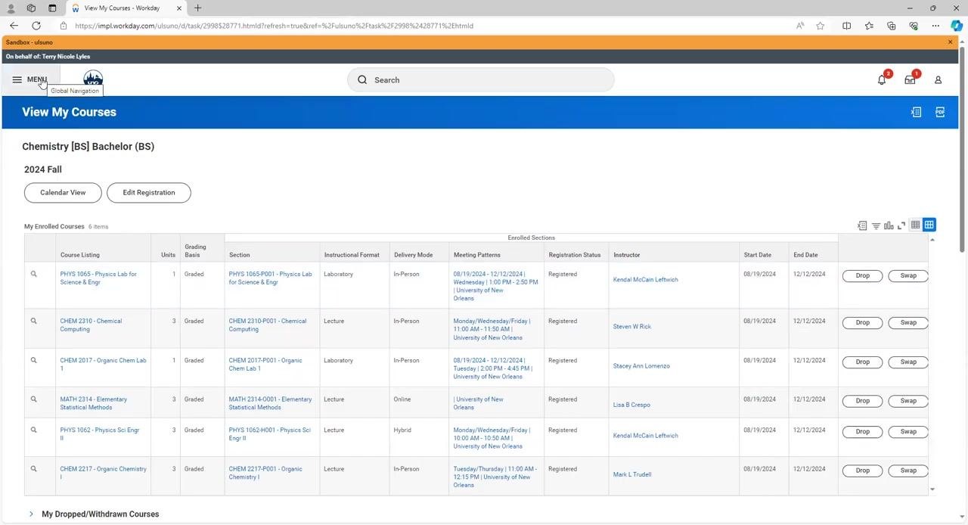Viewport: 968px width, 525px height.
Task: Drop the MATH 2314 course
Action: (863, 401)
